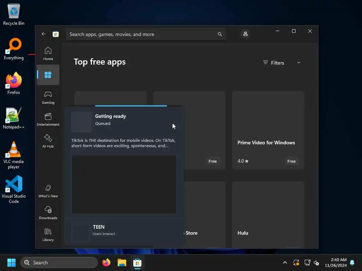Click the TEEN rating label
The width and height of the screenshot is (362, 271).
(x=99, y=227)
